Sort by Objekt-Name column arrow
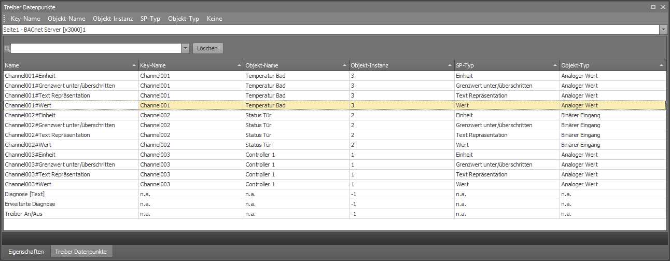The image size is (670, 261). (x=345, y=65)
